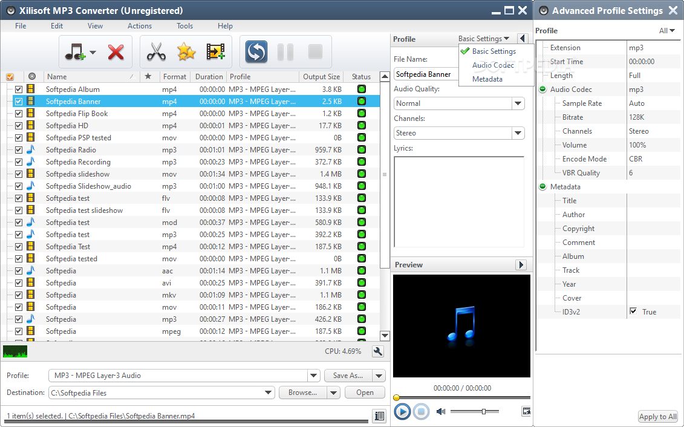Image resolution: width=684 pixels, height=427 pixels.
Task: Uncheck the Softpedia Album checkbox
Action: pyautogui.click(x=18, y=90)
